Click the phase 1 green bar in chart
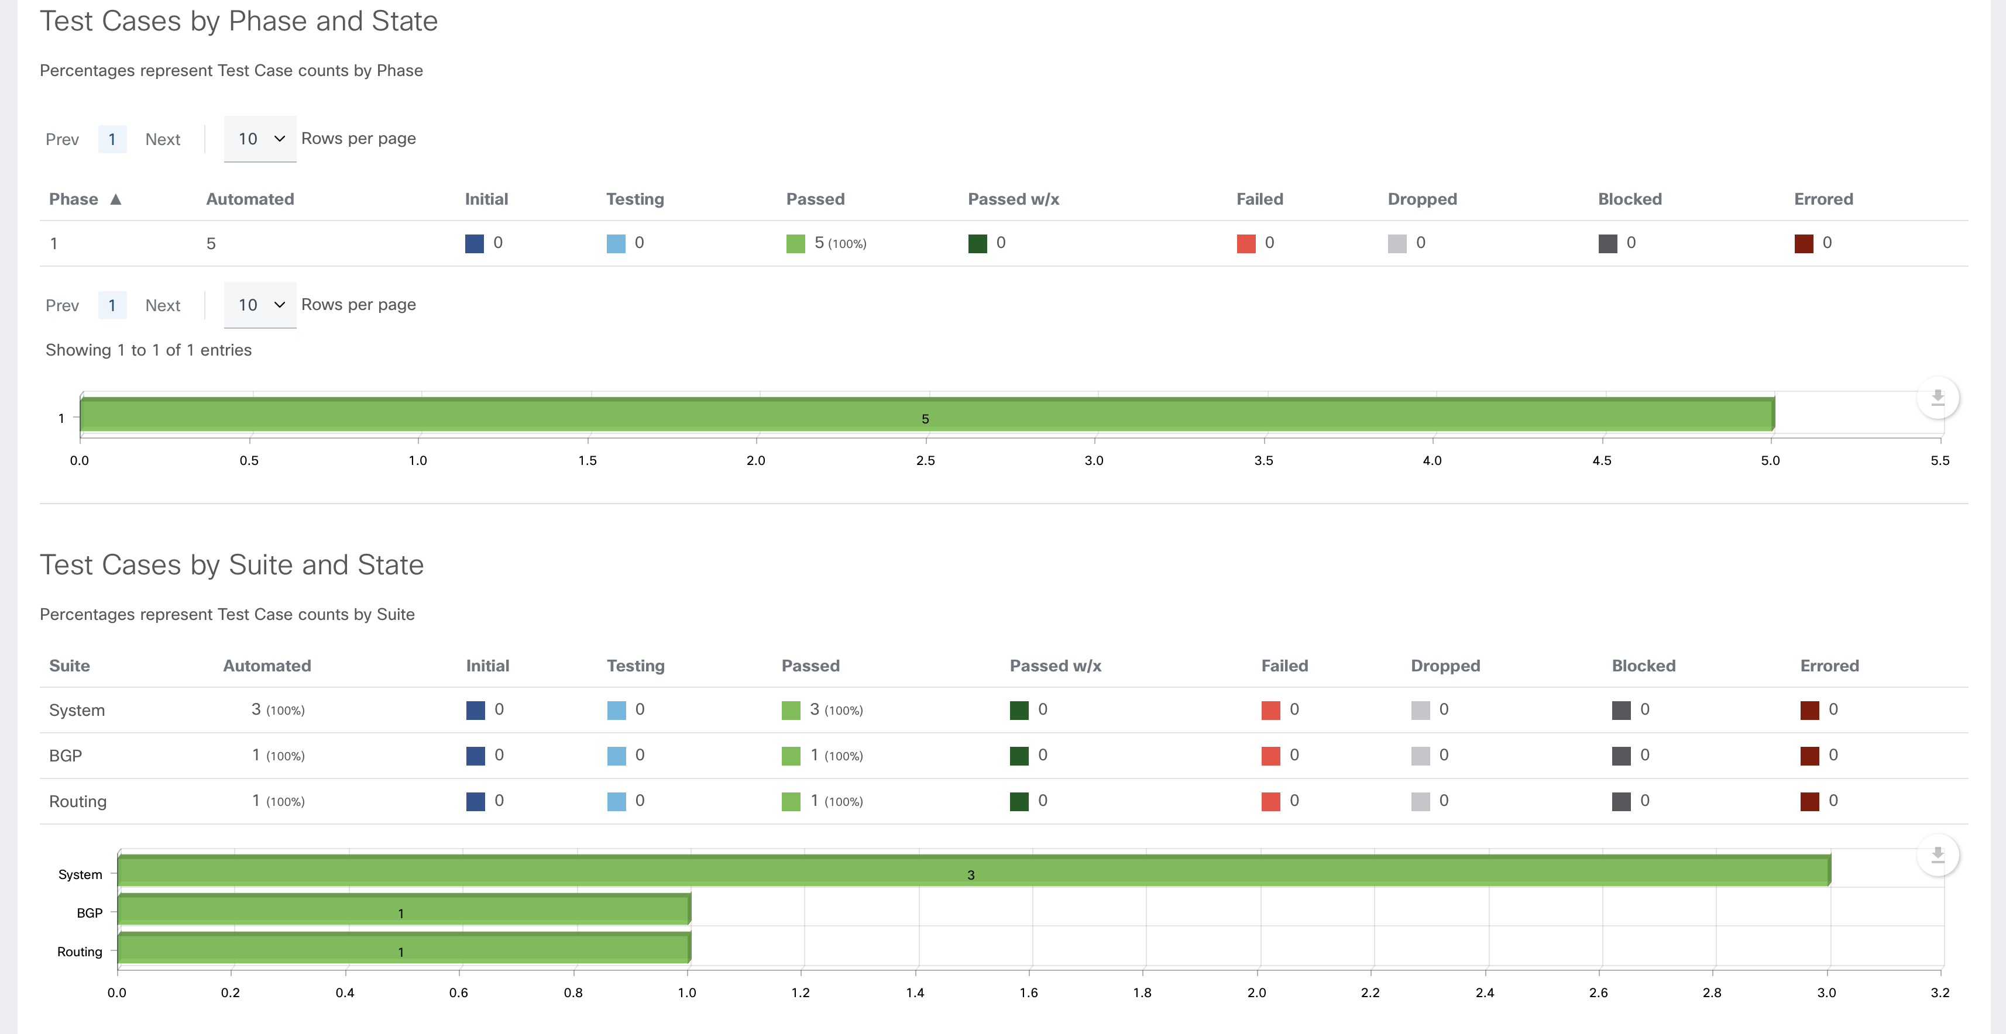2006x1034 pixels. 927,415
